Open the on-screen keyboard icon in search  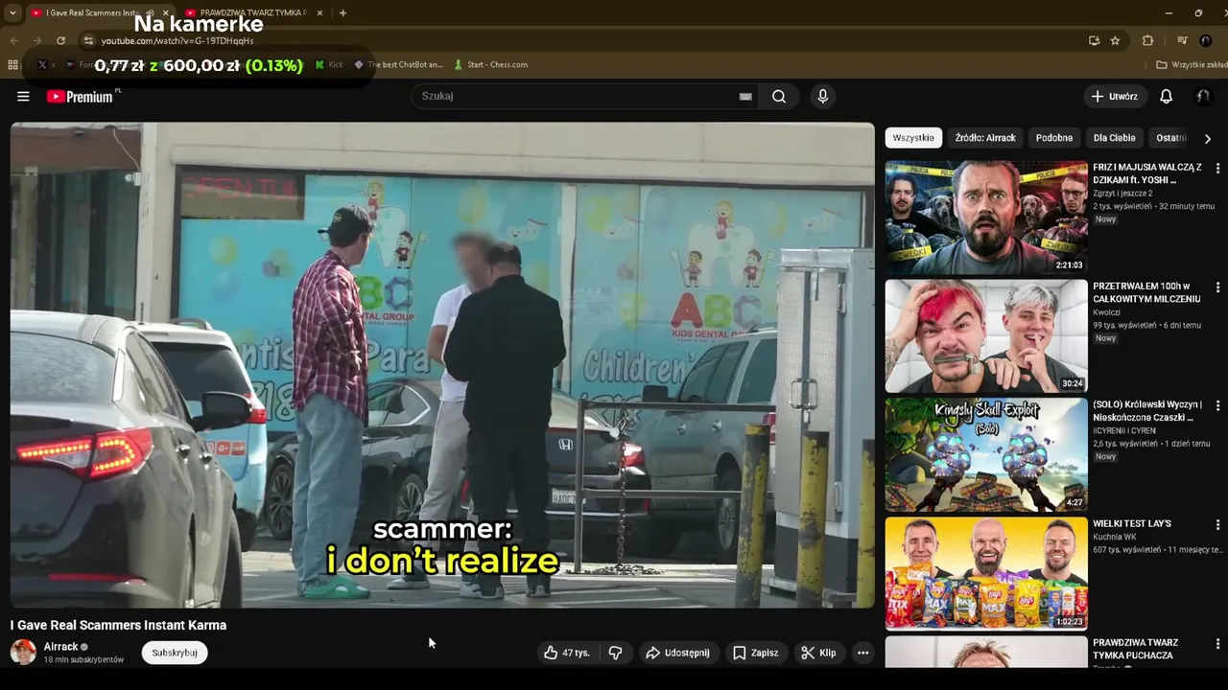[745, 96]
